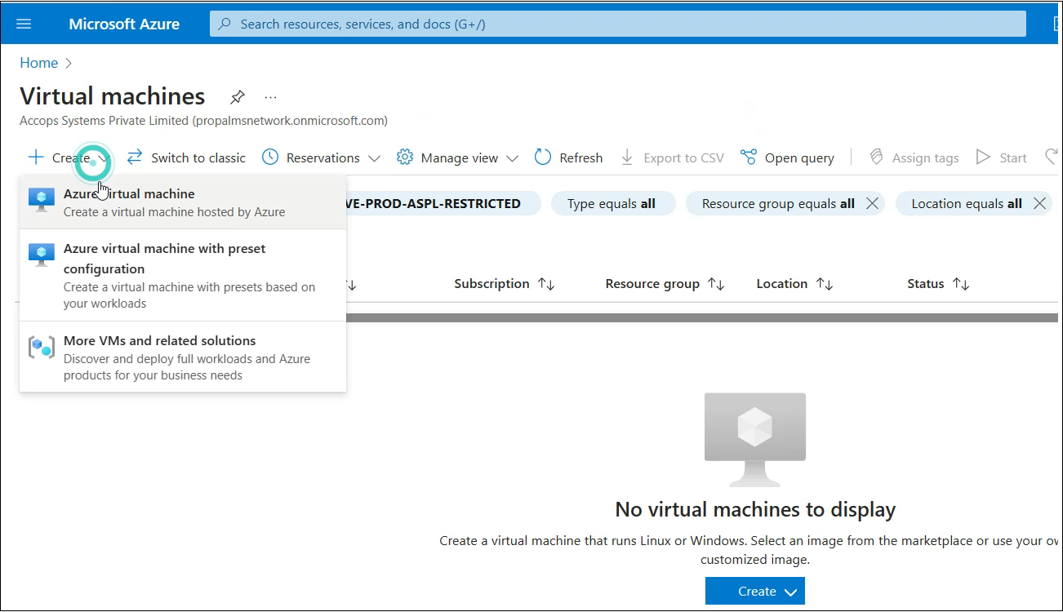Click the Azure virtual machine monitor icon

[42, 200]
